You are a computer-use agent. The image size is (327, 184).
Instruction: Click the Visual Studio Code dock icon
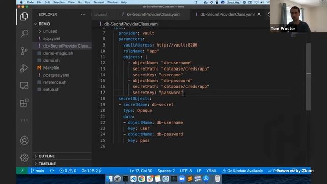133,179
